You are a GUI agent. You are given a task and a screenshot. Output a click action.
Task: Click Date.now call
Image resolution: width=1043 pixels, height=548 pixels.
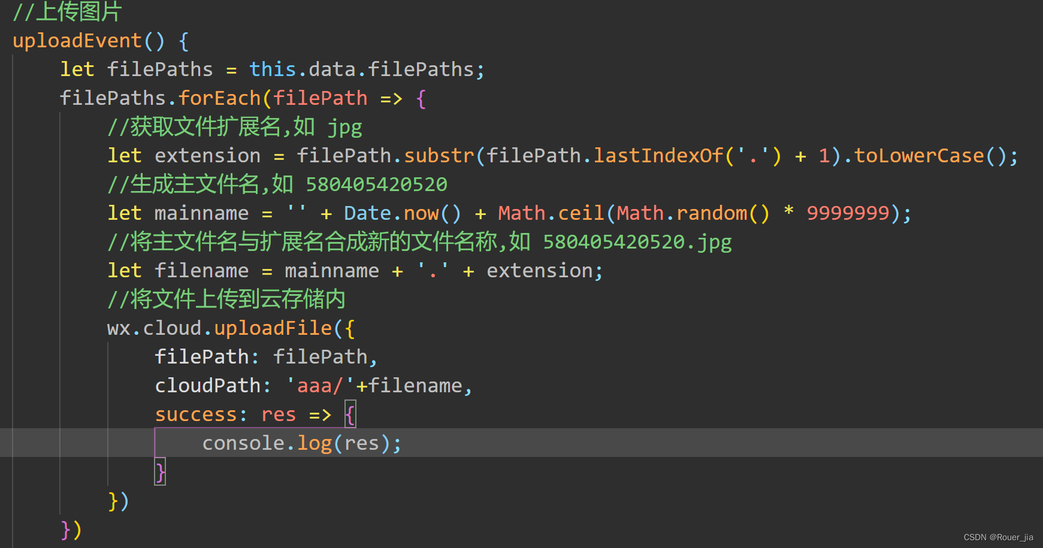click(403, 213)
